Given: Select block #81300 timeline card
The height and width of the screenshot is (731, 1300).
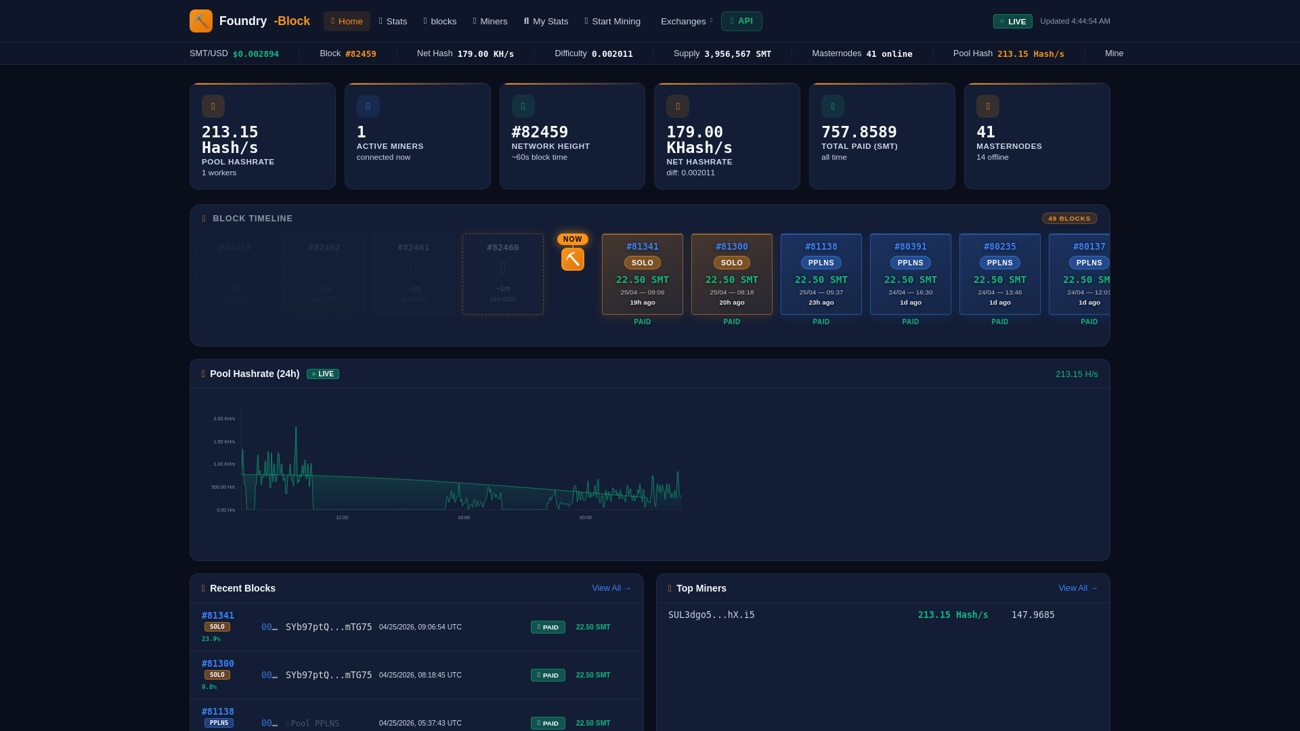Looking at the screenshot, I should coord(732,274).
